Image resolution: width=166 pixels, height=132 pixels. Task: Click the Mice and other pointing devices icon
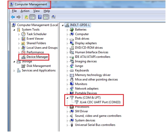72,79
